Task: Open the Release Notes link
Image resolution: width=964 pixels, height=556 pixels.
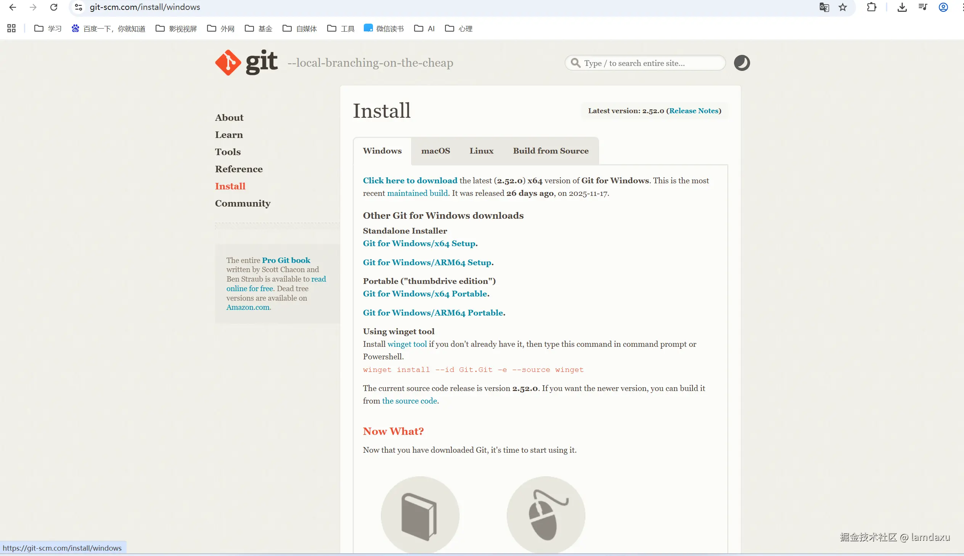Action: (x=694, y=111)
